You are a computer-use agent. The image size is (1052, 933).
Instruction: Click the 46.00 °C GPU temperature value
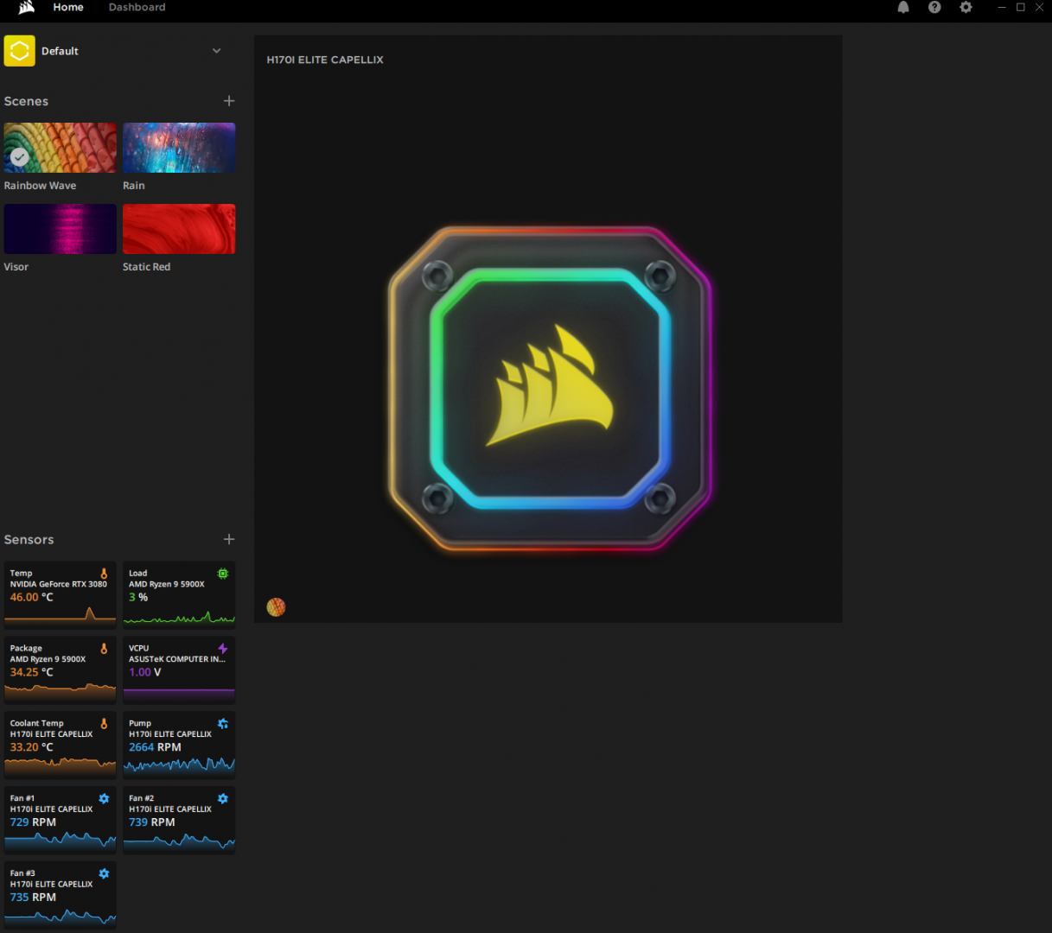31,597
